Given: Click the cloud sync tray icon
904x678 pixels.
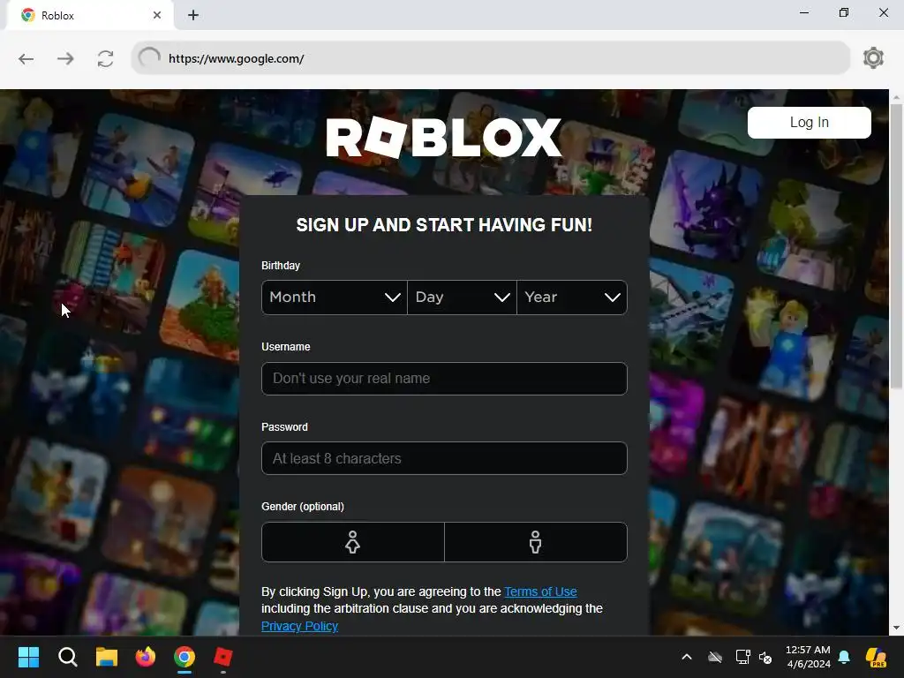Looking at the screenshot, I should click(x=715, y=657).
